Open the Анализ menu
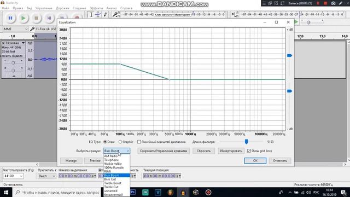The width and height of the screenshot is (350, 197). pyautogui.click(x=112, y=8)
